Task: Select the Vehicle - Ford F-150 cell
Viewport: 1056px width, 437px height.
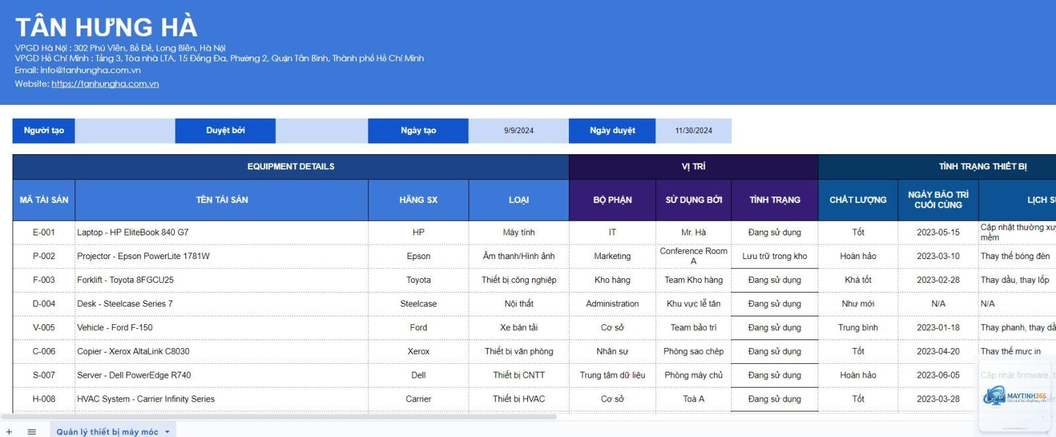Action: 222,328
